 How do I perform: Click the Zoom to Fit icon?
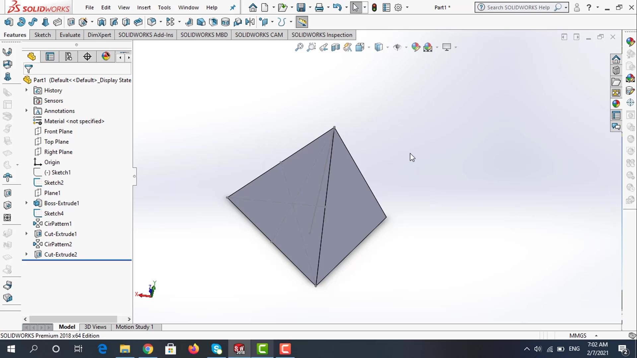click(x=299, y=47)
